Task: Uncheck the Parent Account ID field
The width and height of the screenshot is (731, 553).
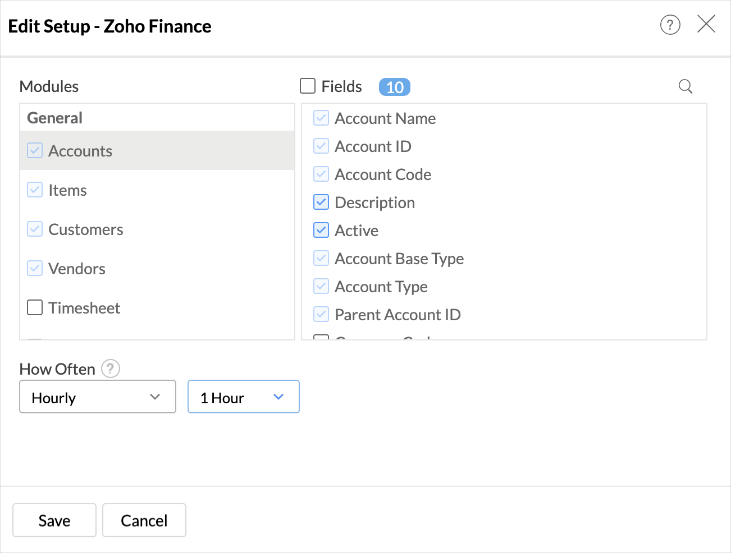Action: (x=321, y=314)
